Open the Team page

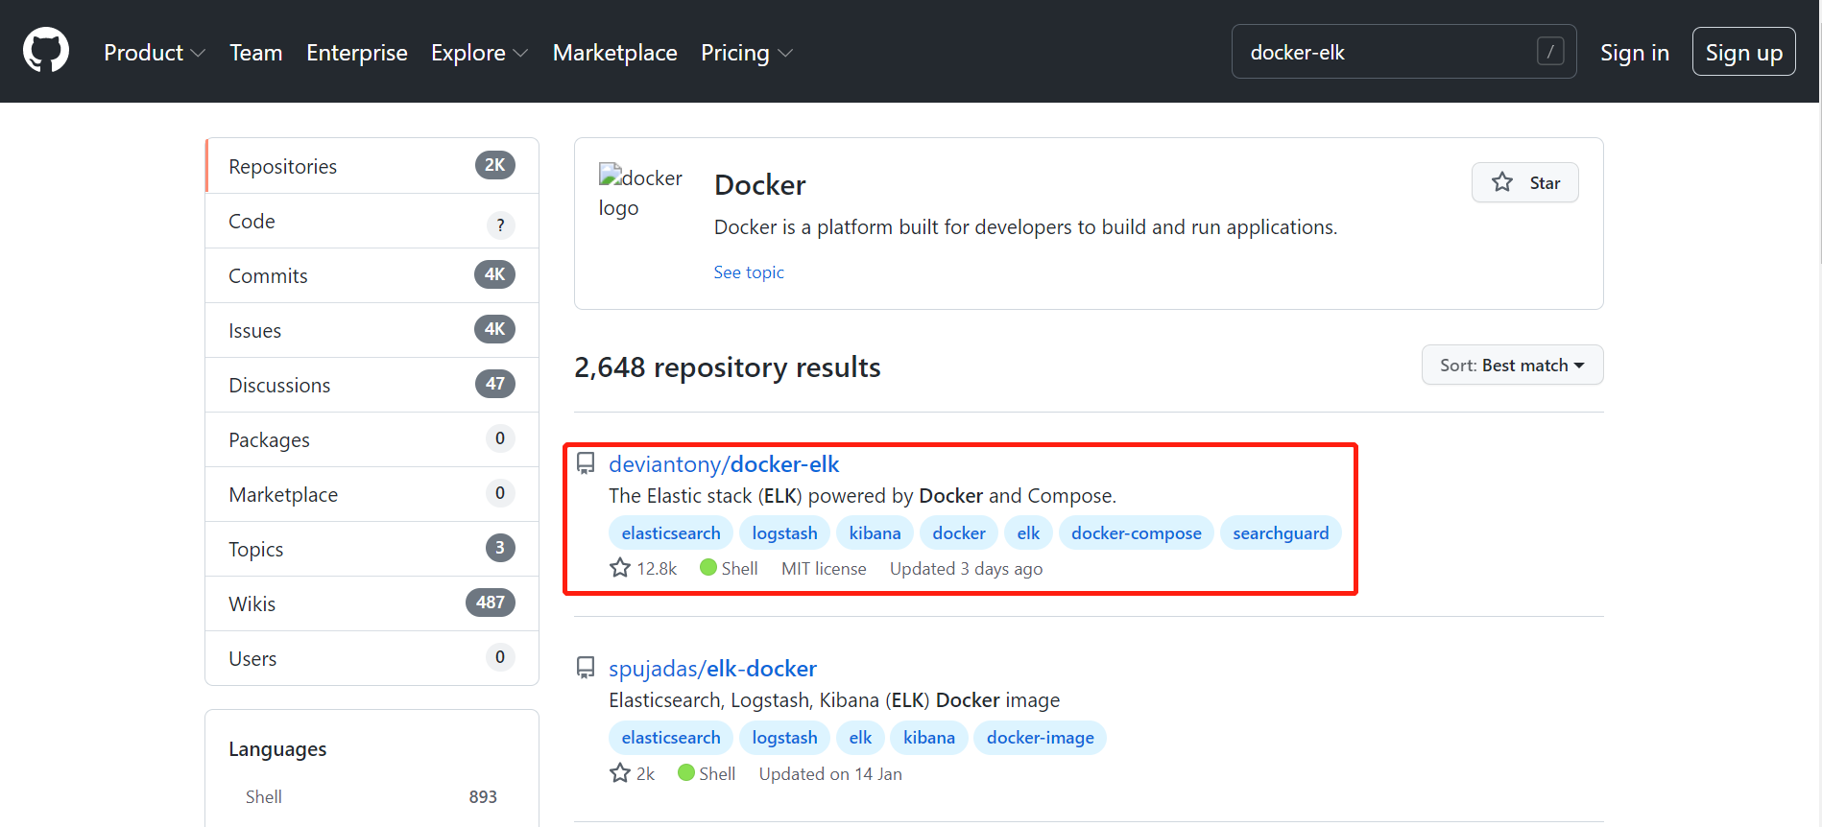[255, 53]
